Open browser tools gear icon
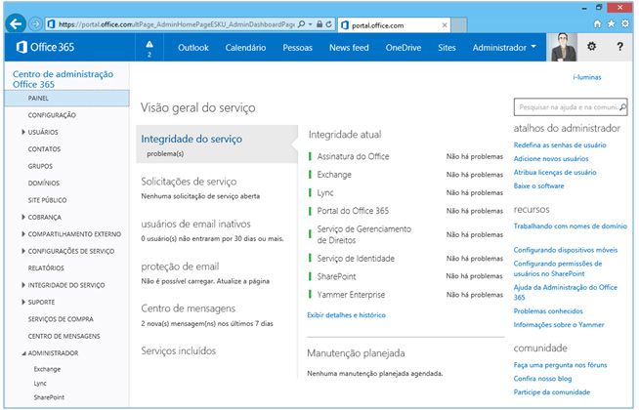Screen dimensions: 639x410 pyautogui.click(x=624, y=24)
